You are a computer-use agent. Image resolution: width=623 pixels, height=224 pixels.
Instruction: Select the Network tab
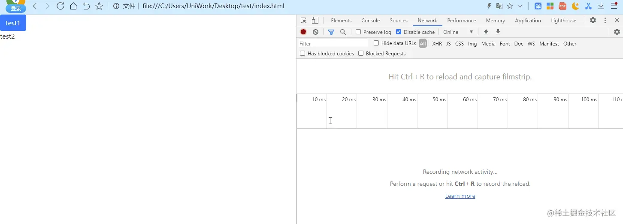[x=427, y=20]
